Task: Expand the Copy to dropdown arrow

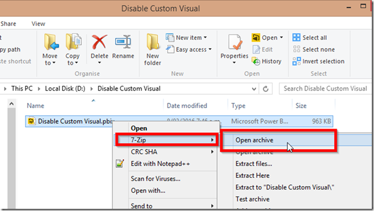Action: click(76, 63)
